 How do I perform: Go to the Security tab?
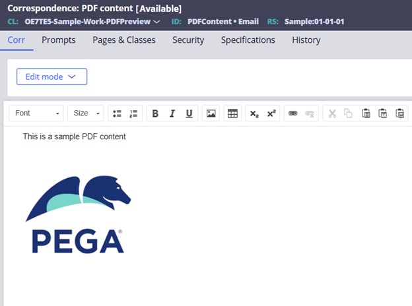188,40
